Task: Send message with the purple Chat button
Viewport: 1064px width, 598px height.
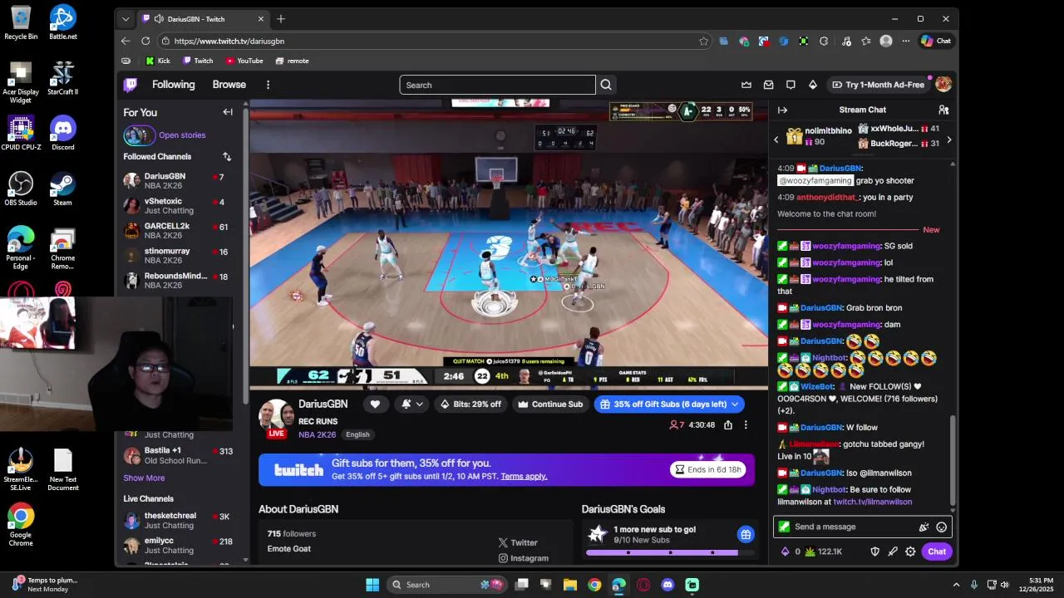Action: pos(937,551)
